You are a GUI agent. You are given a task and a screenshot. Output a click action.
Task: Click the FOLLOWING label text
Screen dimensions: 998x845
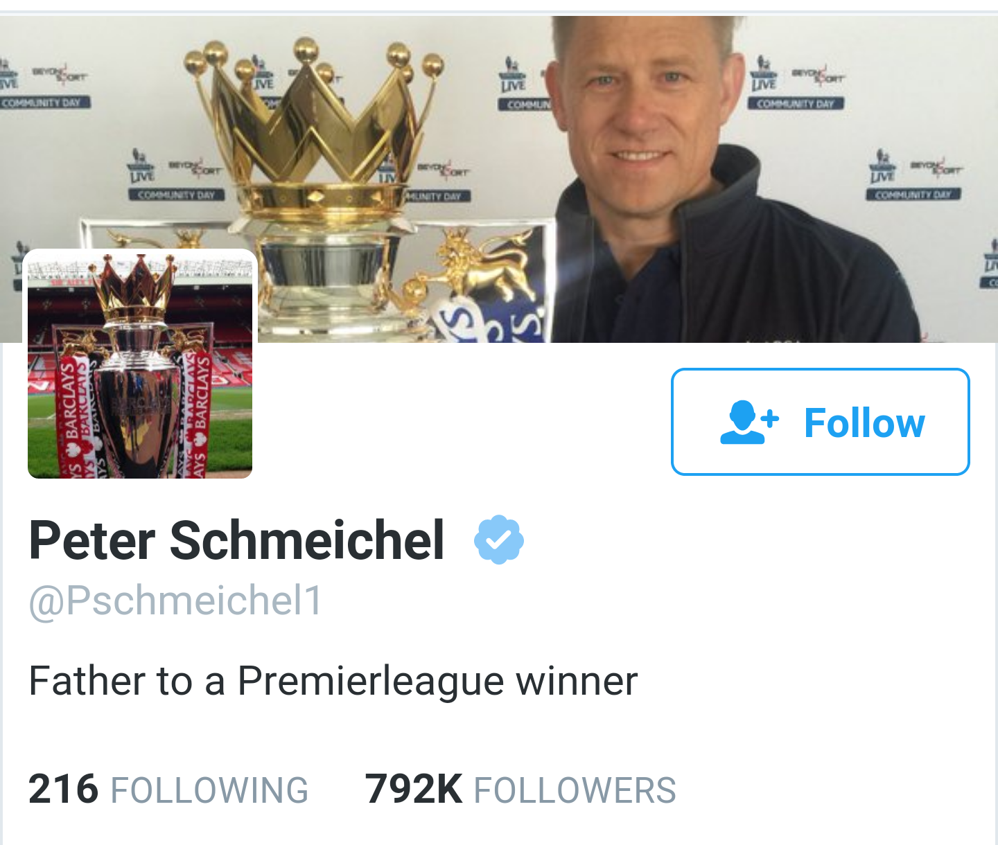[209, 791]
